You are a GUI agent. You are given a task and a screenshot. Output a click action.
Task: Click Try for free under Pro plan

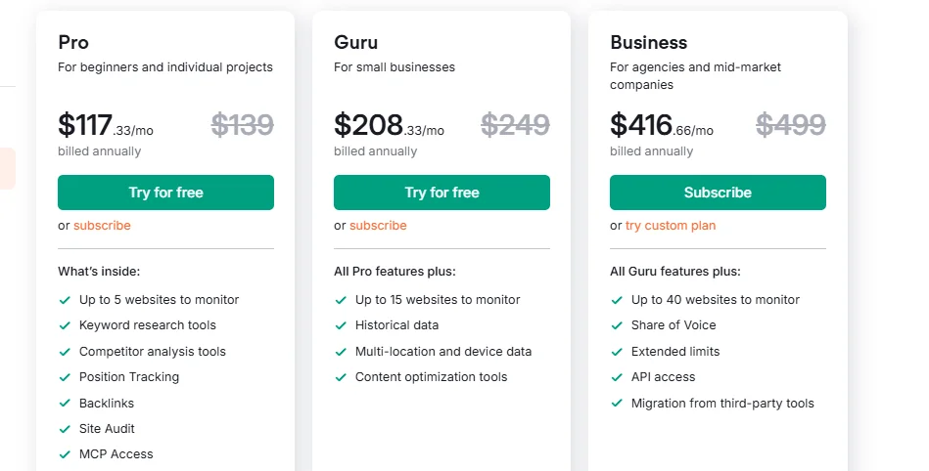pyautogui.click(x=165, y=193)
